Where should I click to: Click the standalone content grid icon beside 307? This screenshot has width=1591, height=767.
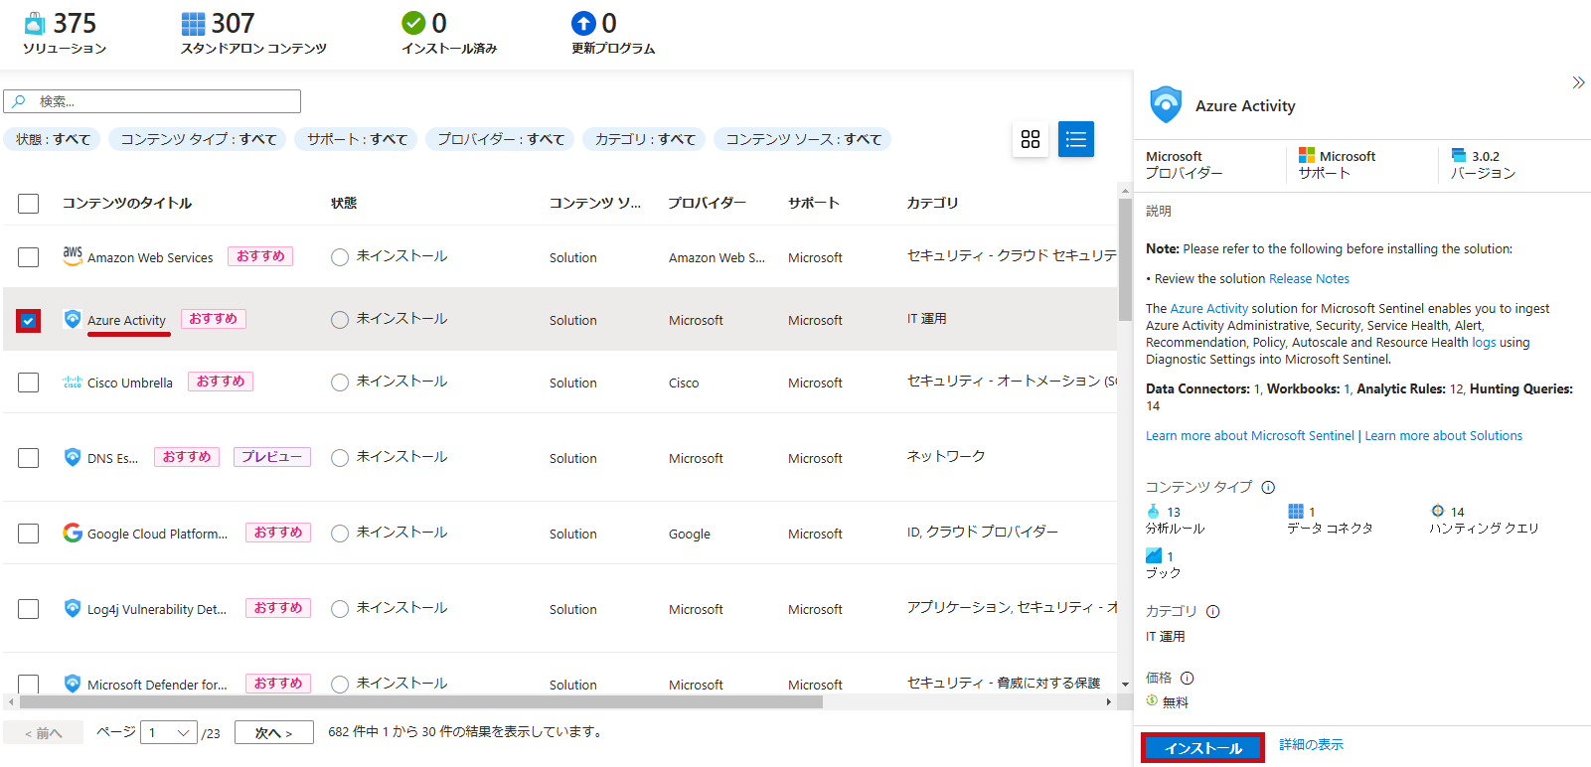193,23
